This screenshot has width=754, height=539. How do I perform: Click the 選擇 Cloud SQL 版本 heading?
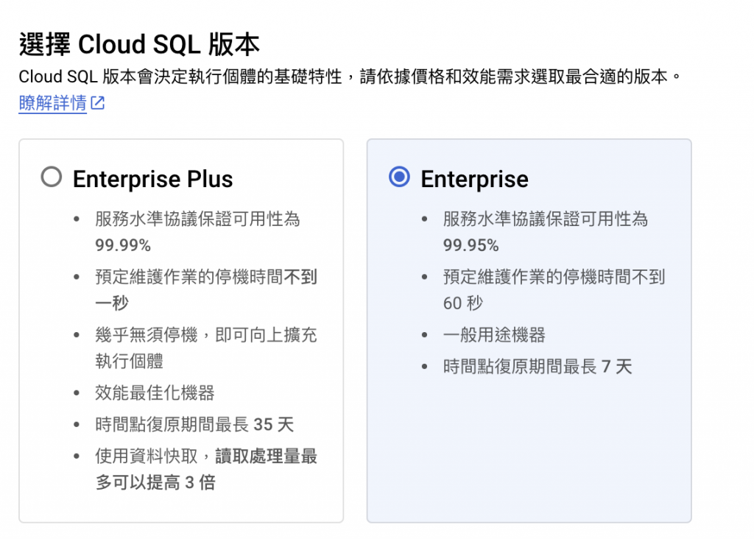(x=139, y=45)
